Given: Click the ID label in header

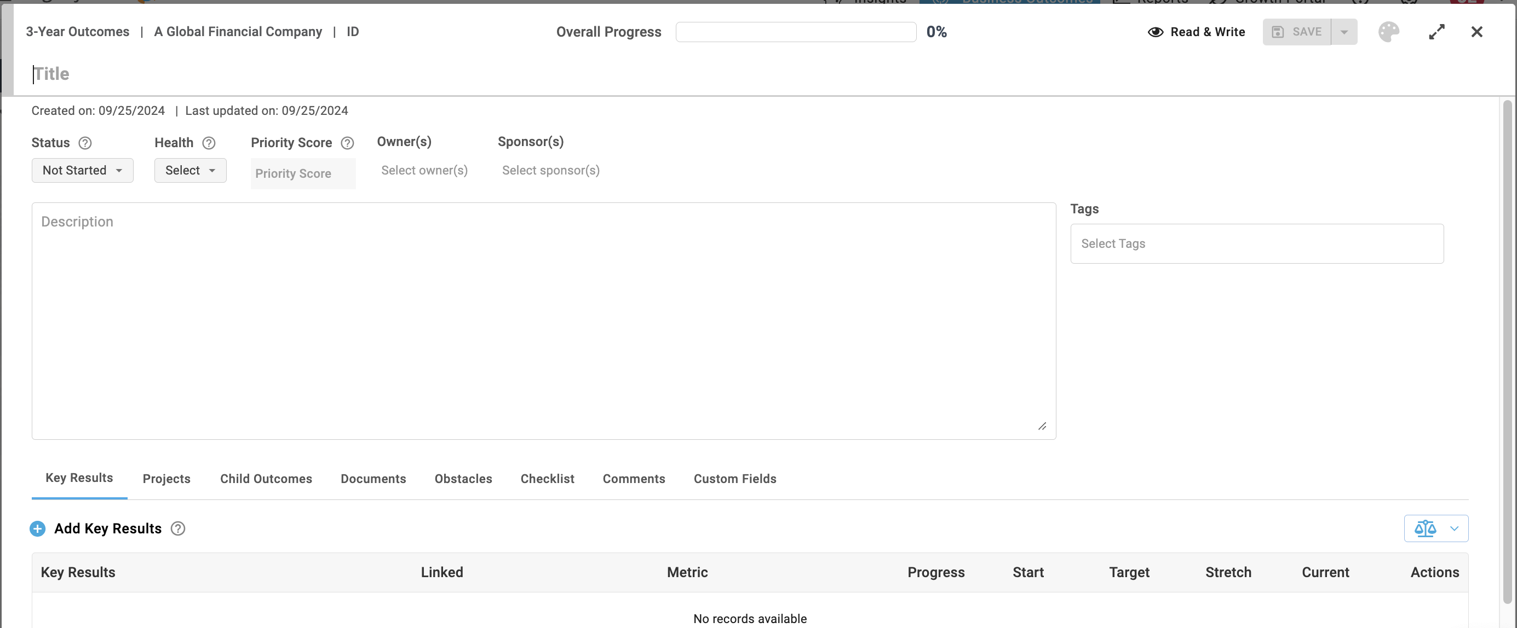Looking at the screenshot, I should 353,32.
